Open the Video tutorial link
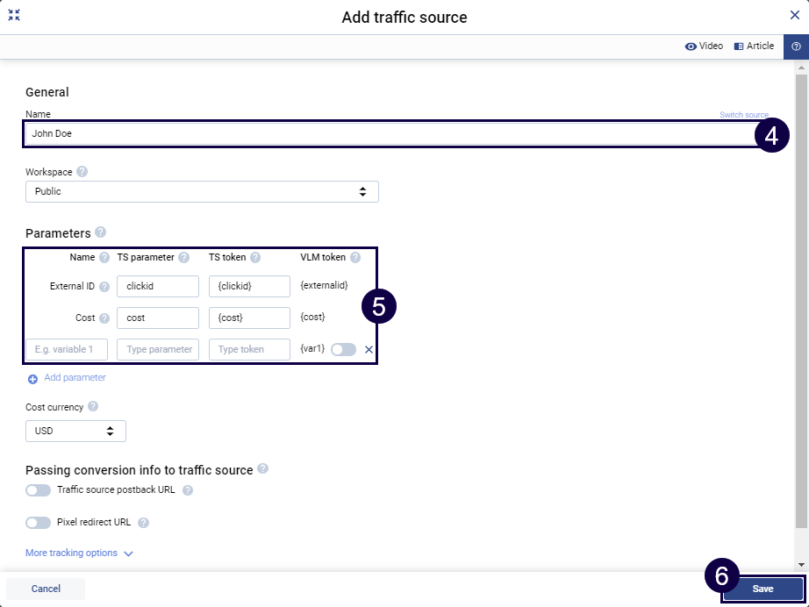The height and width of the screenshot is (607, 809). (x=704, y=46)
